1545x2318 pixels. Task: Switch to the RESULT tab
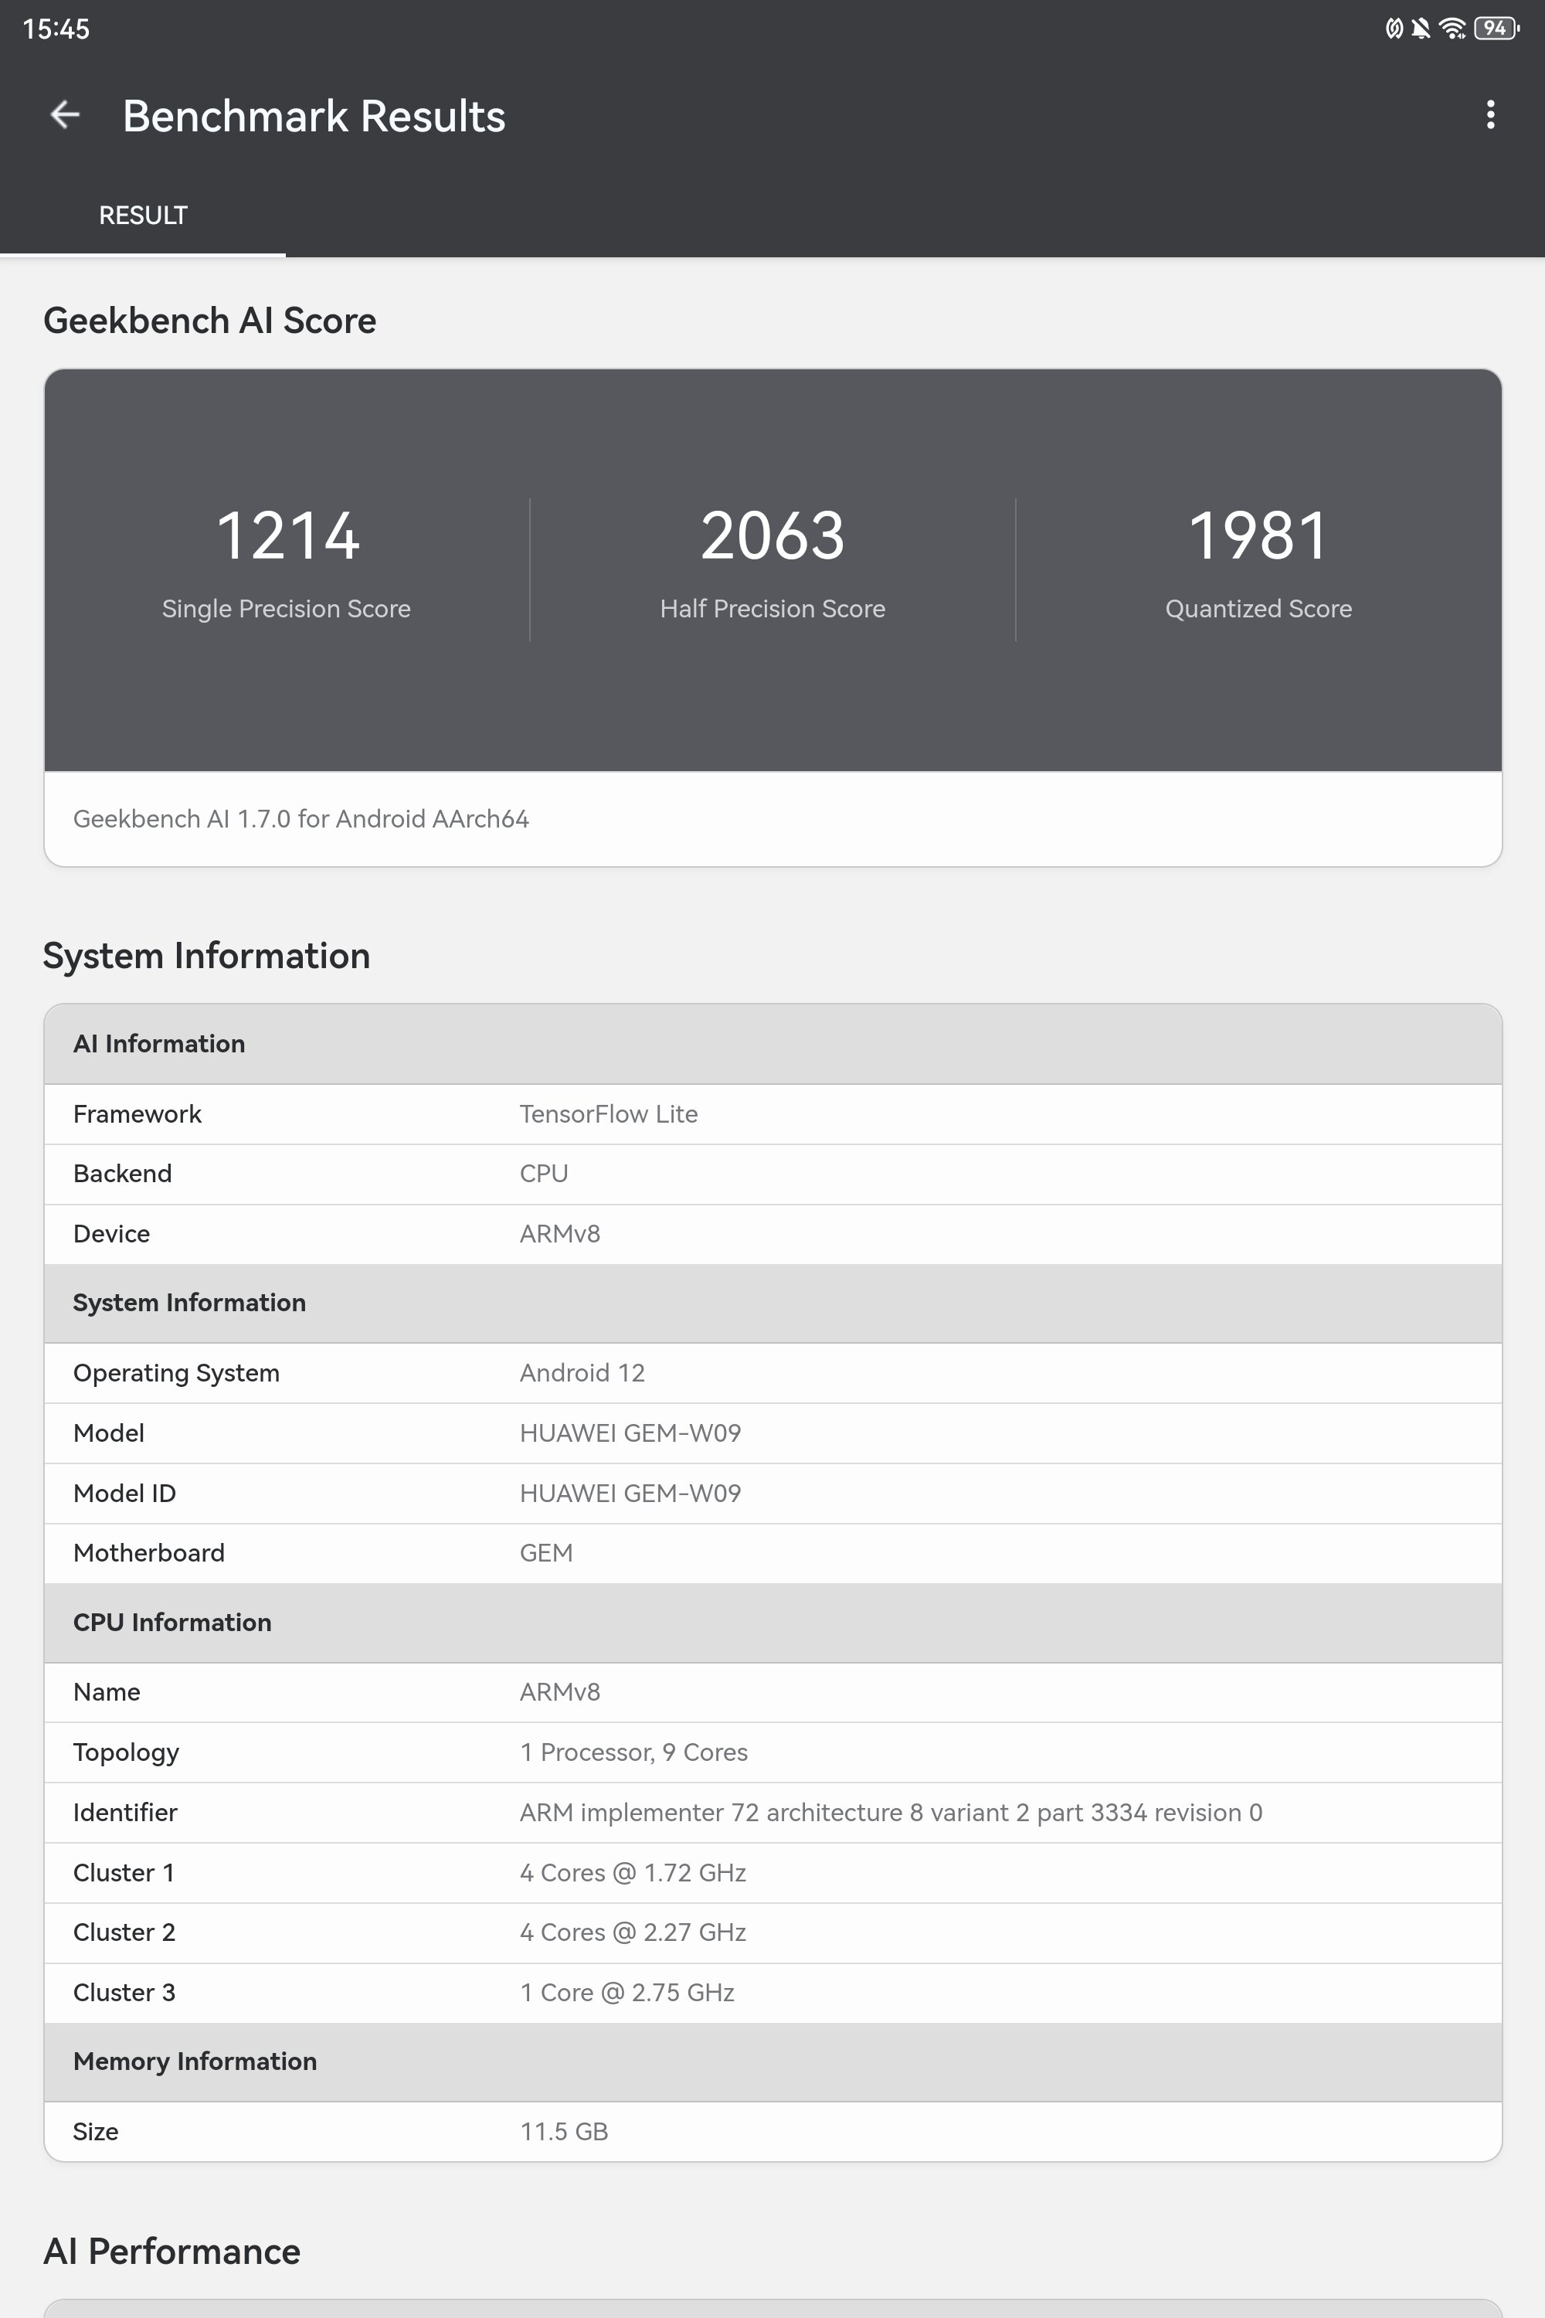[x=143, y=215]
